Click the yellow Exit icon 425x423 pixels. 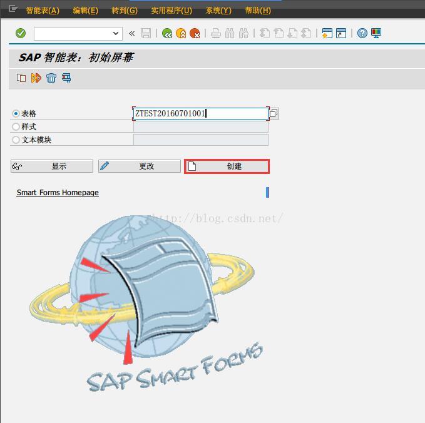coord(181,33)
